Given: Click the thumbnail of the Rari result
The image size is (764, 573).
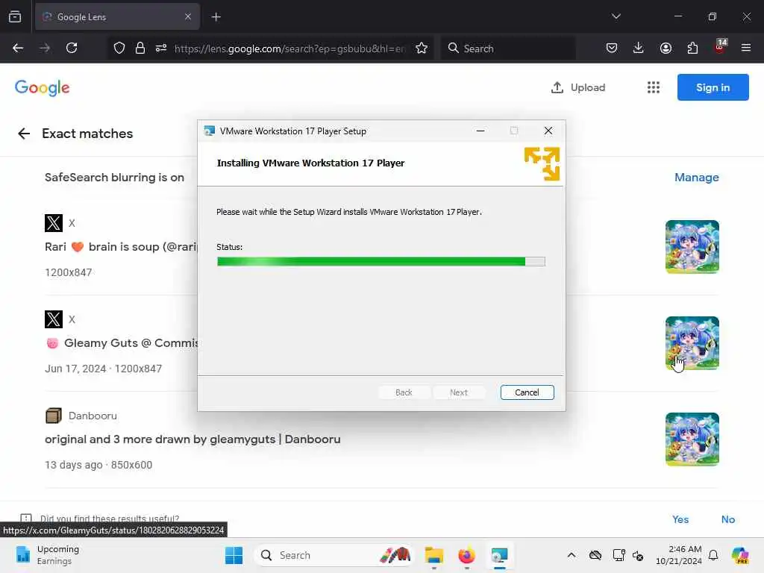Looking at the screenshot, I should tap(692, 246).
